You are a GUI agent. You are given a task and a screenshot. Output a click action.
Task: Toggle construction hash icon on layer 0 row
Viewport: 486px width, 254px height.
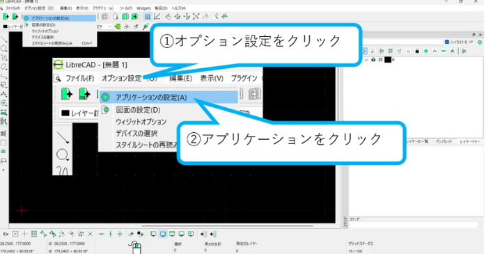[x=380, y=60]
